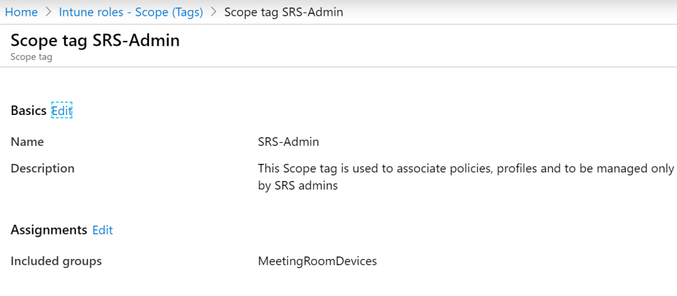The height and width of the screenshot is (296, 677).
Task: Click the Name field label
Action: click(27, 141)
